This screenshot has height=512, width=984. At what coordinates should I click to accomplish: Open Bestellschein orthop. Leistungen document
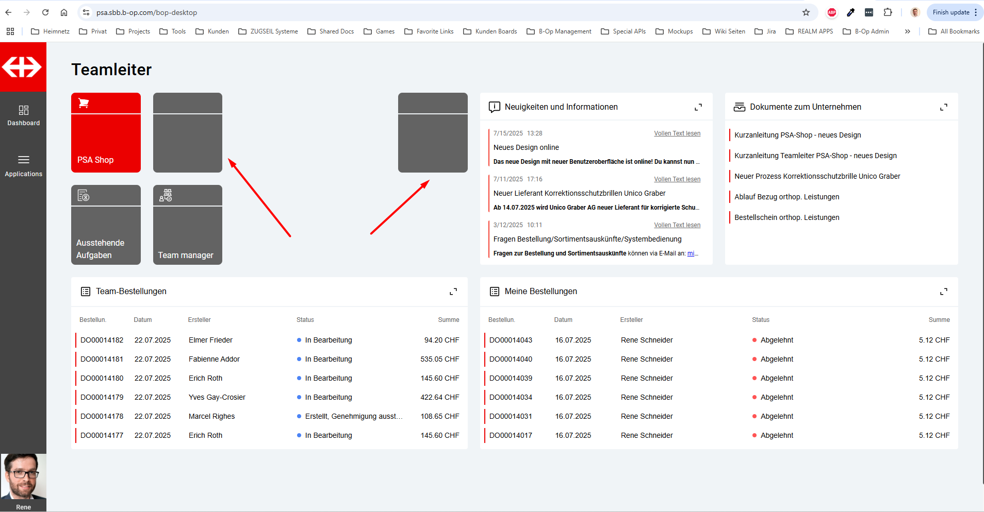pos(786,217)
